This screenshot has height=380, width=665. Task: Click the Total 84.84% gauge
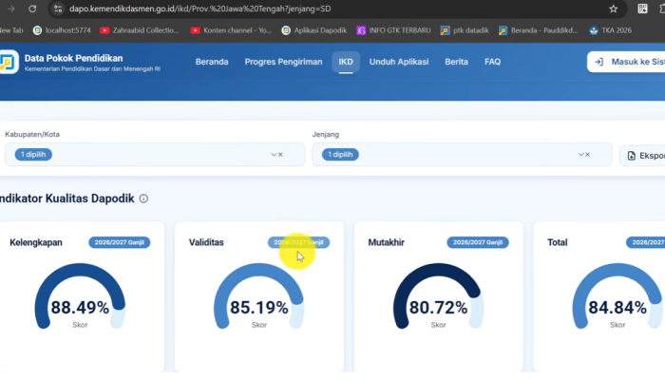point(617,296)
